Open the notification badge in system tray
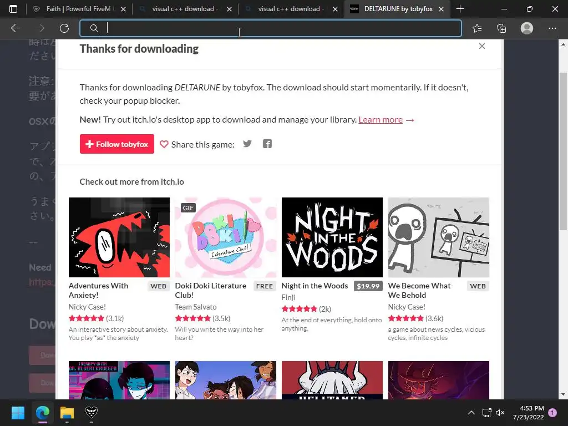Image resolution: width=568 pixels, height=426 pixels. tap(552, 412)
